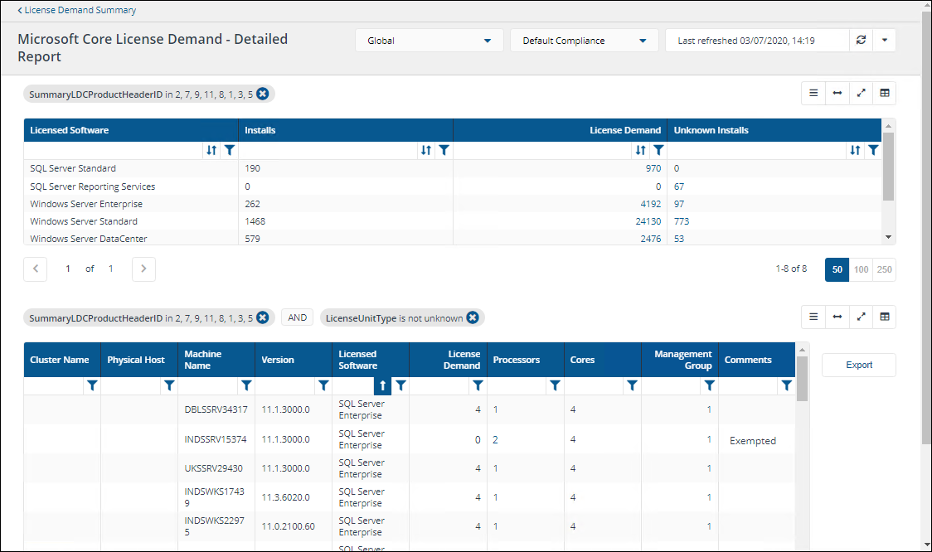
Task: Fit columns width in lower table
Action: coord(837,317)
